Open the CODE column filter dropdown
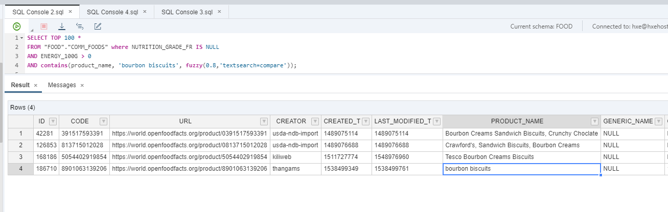The height and width of the screenshot is (212, 668). click(x=103, y=121)
